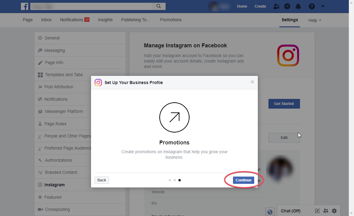The width and height of the screenshot is (354, 216).
Task: Expand the account dropdown arrow in top bar
Action: (323, 6)
